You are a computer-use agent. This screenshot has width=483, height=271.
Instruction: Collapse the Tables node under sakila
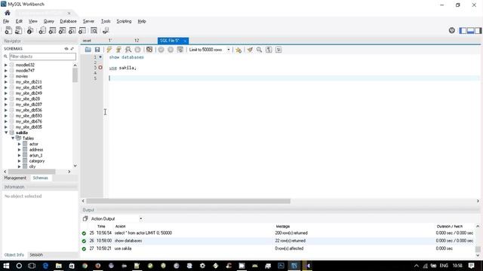pyautogui.click(x=13, y=139)
